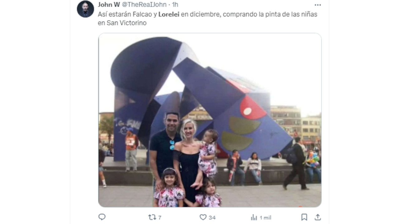
Task: Open John W's profile avatar
Action: pos(85,9)
